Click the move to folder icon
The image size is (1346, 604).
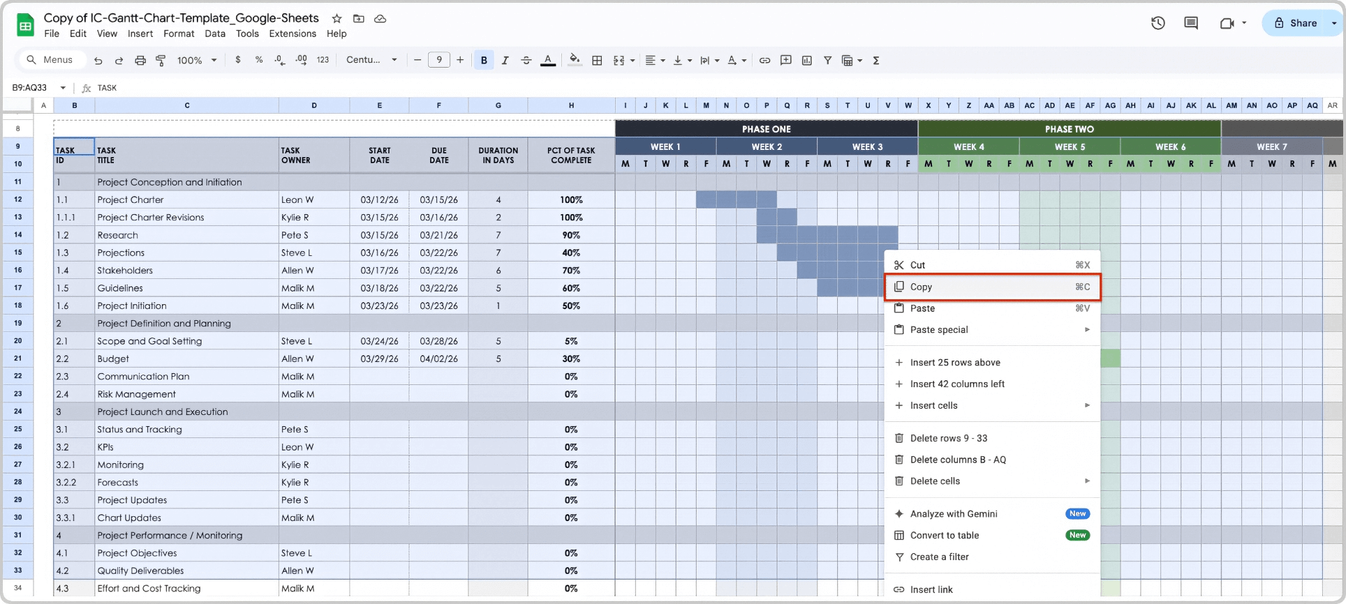tap(359, 19)
